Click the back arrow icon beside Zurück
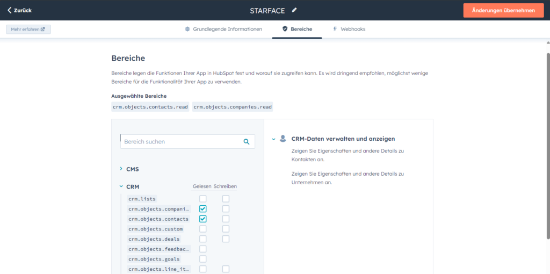This screenshot has width=550, height=274. pos(9,10)
